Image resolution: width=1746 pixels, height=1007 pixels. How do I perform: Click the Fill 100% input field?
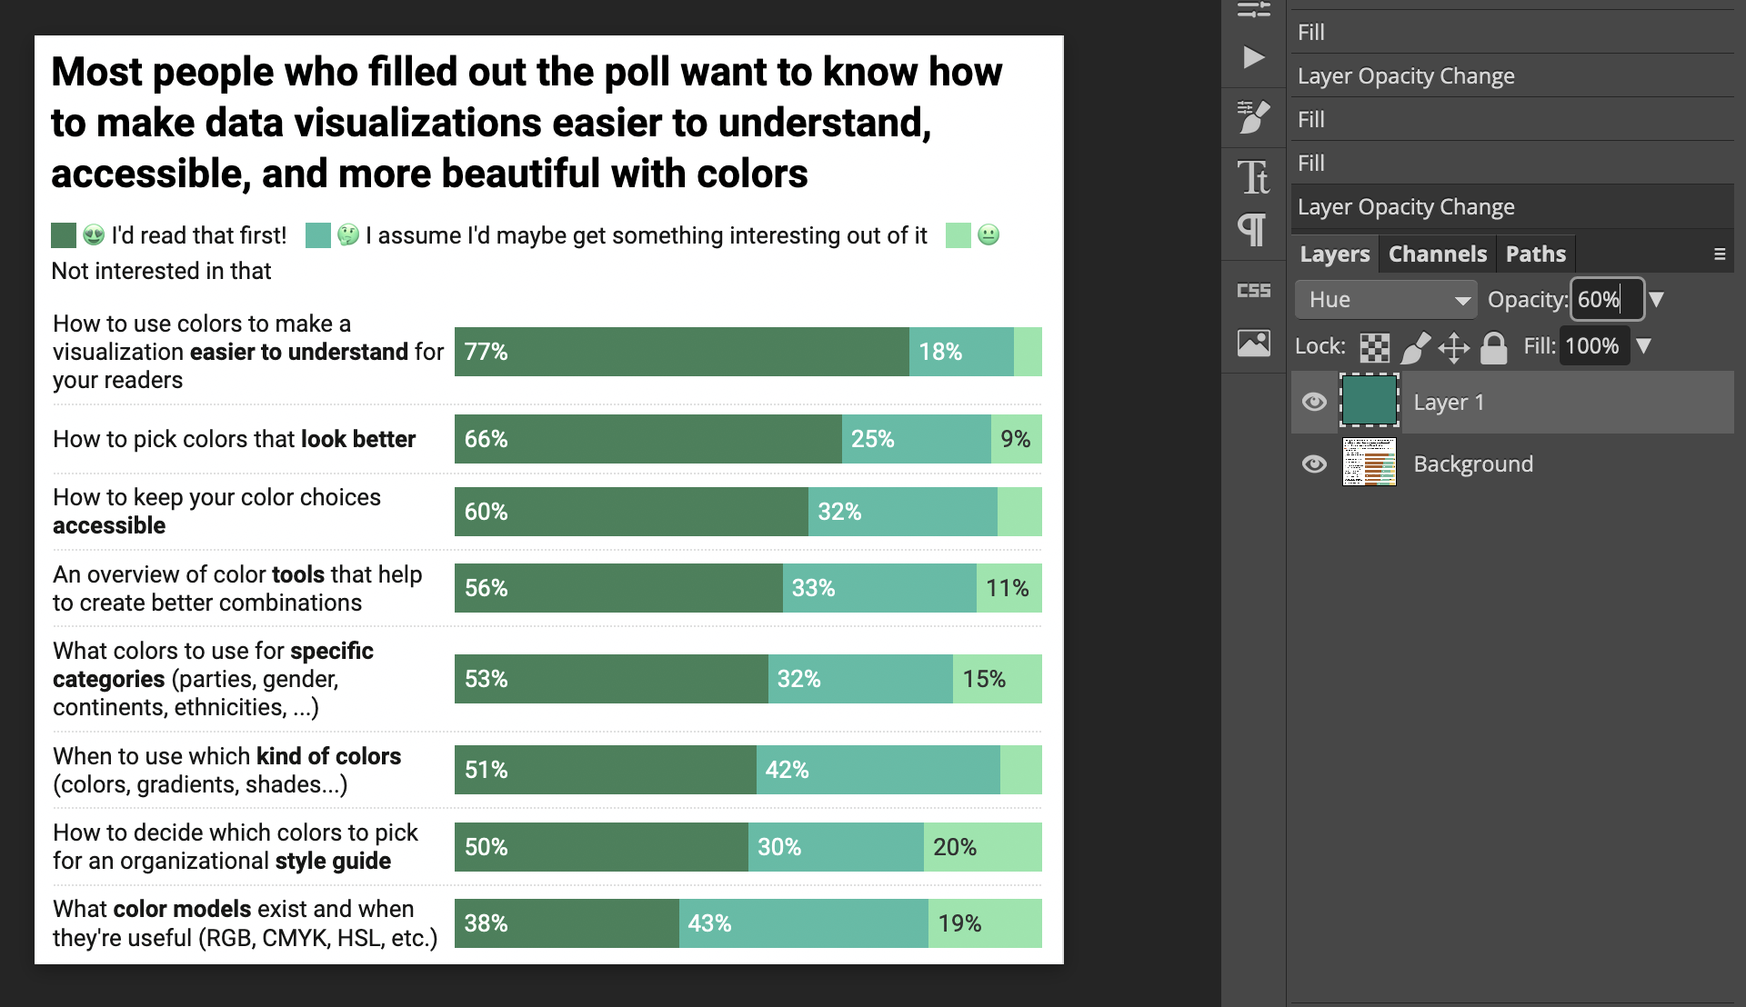[x=1592, y=346]
